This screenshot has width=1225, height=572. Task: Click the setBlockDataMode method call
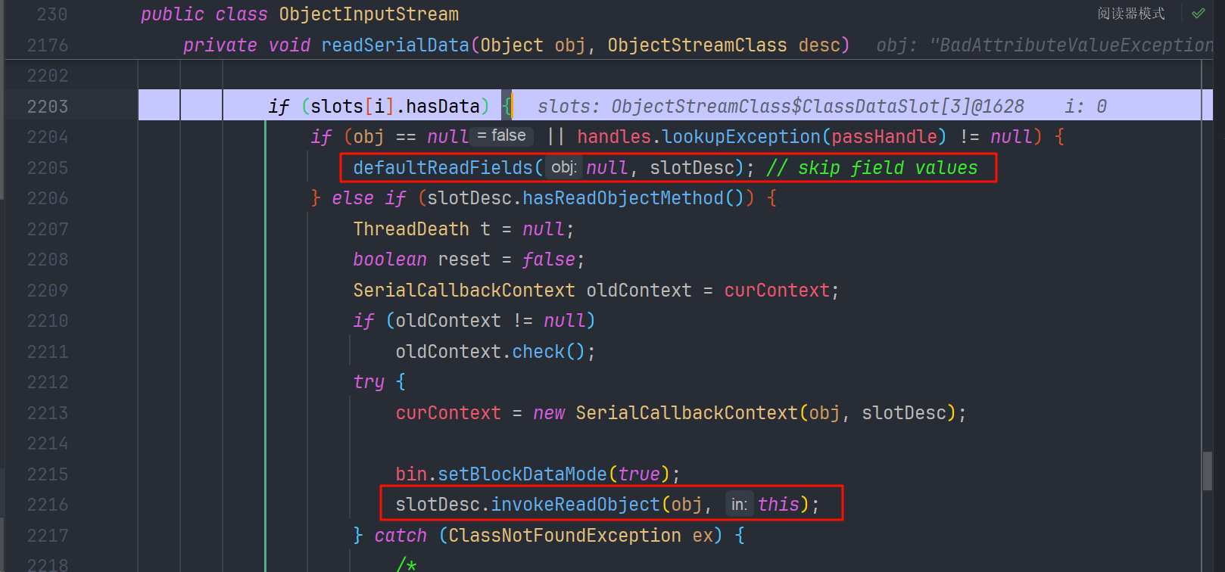tap(522, 474)
